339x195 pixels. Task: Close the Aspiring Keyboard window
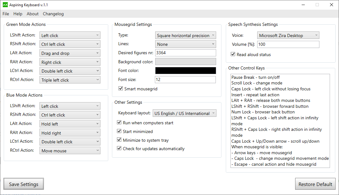pyautogui.click(x=331, y=5)
